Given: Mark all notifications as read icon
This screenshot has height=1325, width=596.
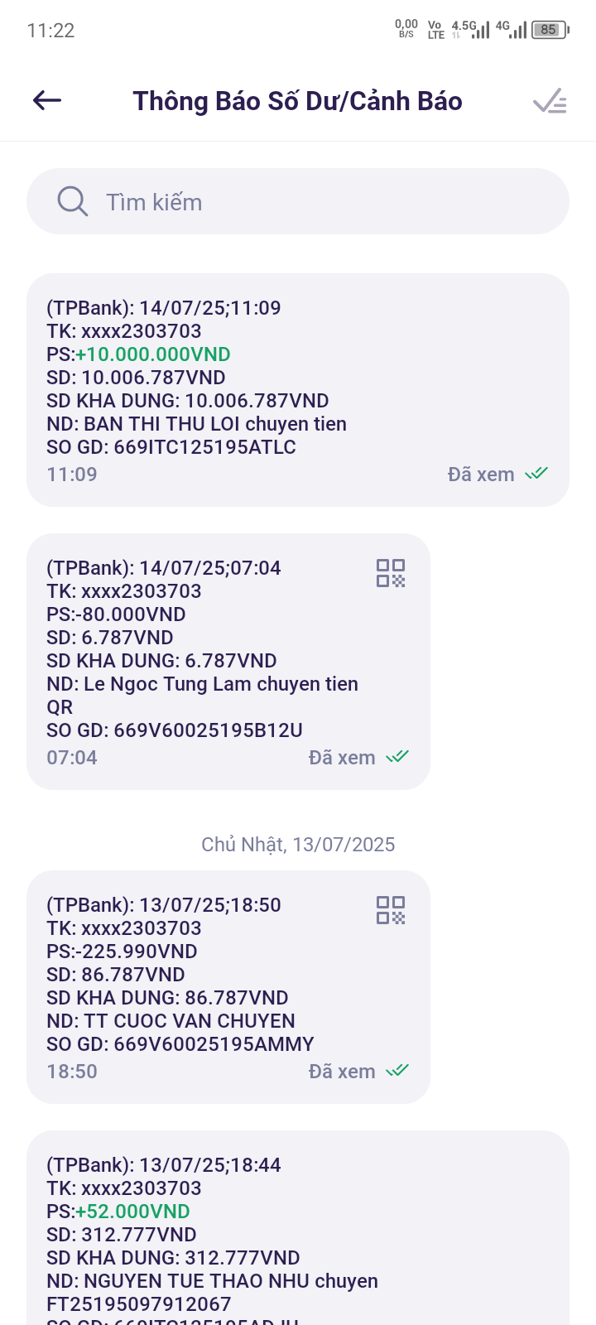Looking at the screenshot, I should point(550,101).
